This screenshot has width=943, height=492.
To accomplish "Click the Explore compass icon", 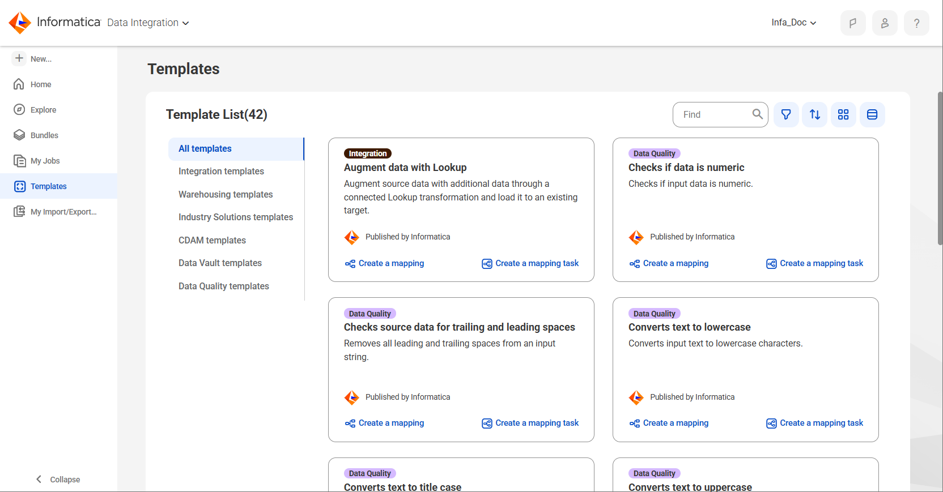I will [x=19, y=110].
